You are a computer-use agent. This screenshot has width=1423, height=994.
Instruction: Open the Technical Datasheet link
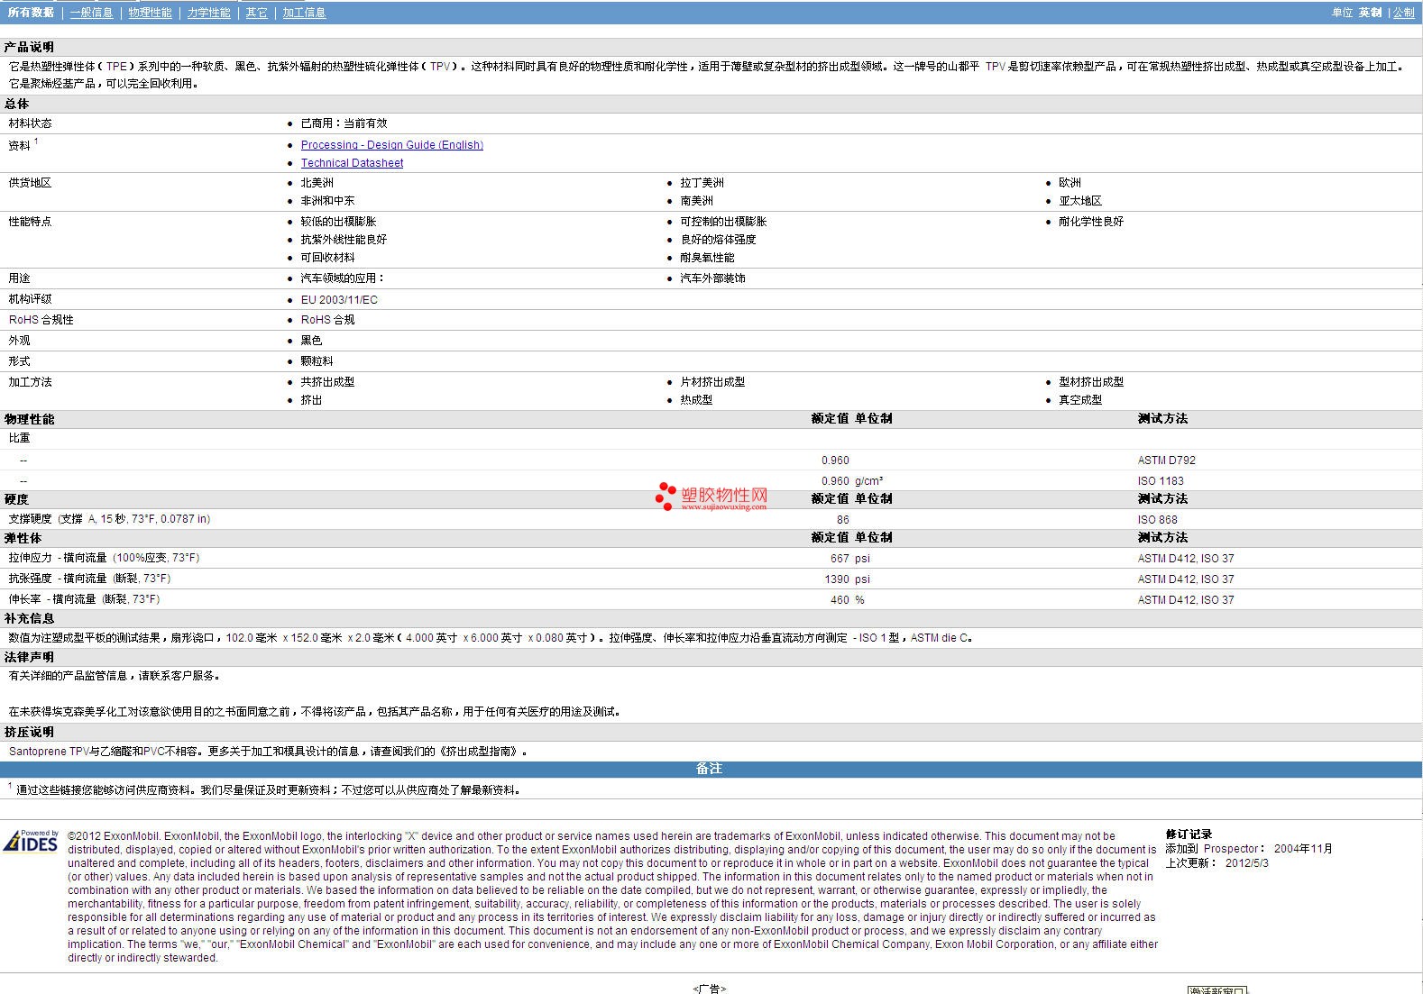coord(352,163)
